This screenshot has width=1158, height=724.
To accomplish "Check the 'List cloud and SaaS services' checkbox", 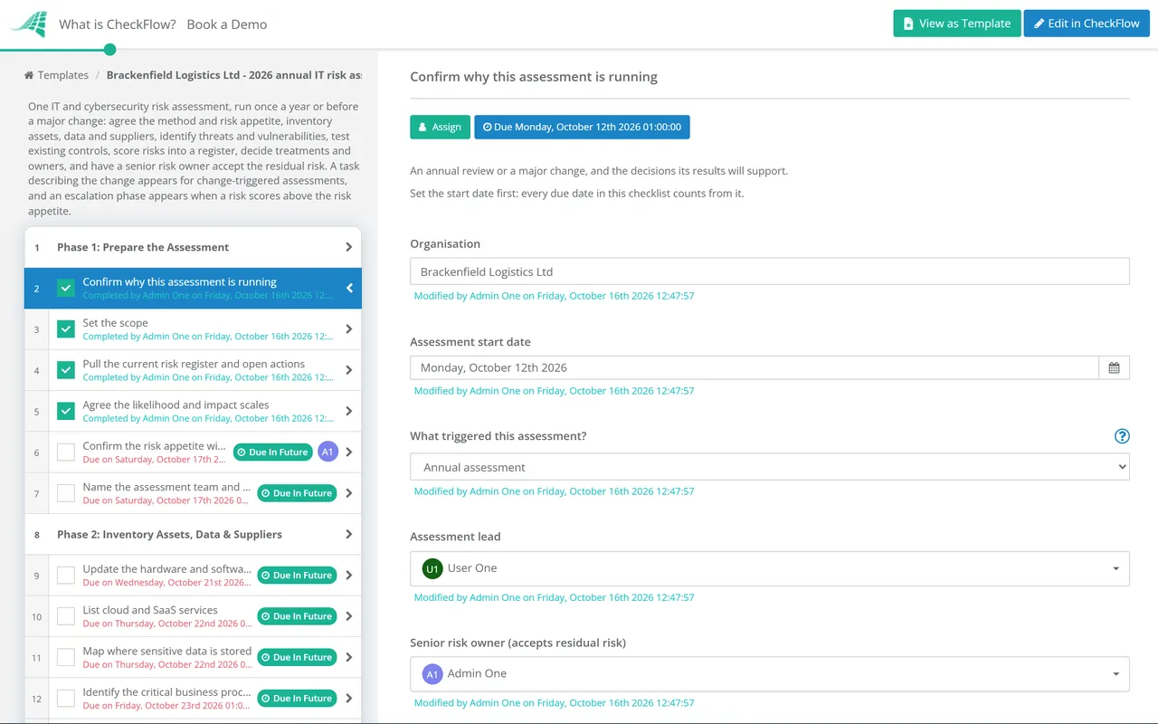I will (66, 616).
